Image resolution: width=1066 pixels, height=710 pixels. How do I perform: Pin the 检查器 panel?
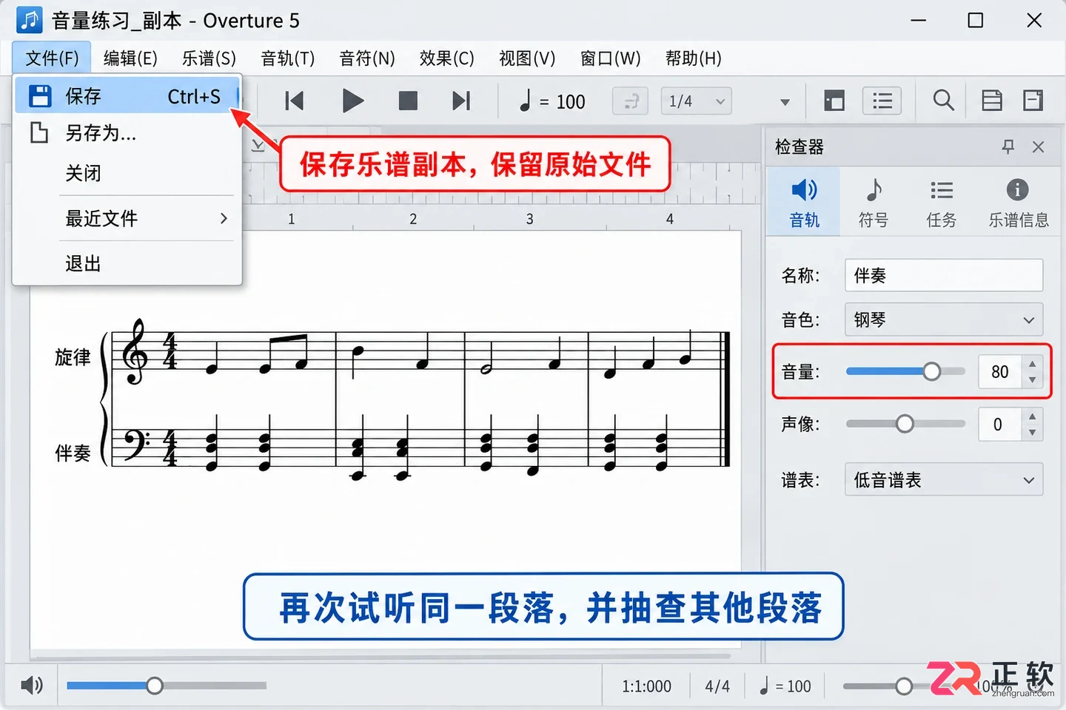pos(1008,146)
